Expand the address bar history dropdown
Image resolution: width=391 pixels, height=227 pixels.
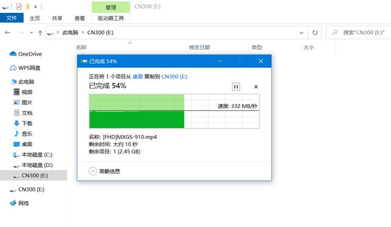(301, 32)
